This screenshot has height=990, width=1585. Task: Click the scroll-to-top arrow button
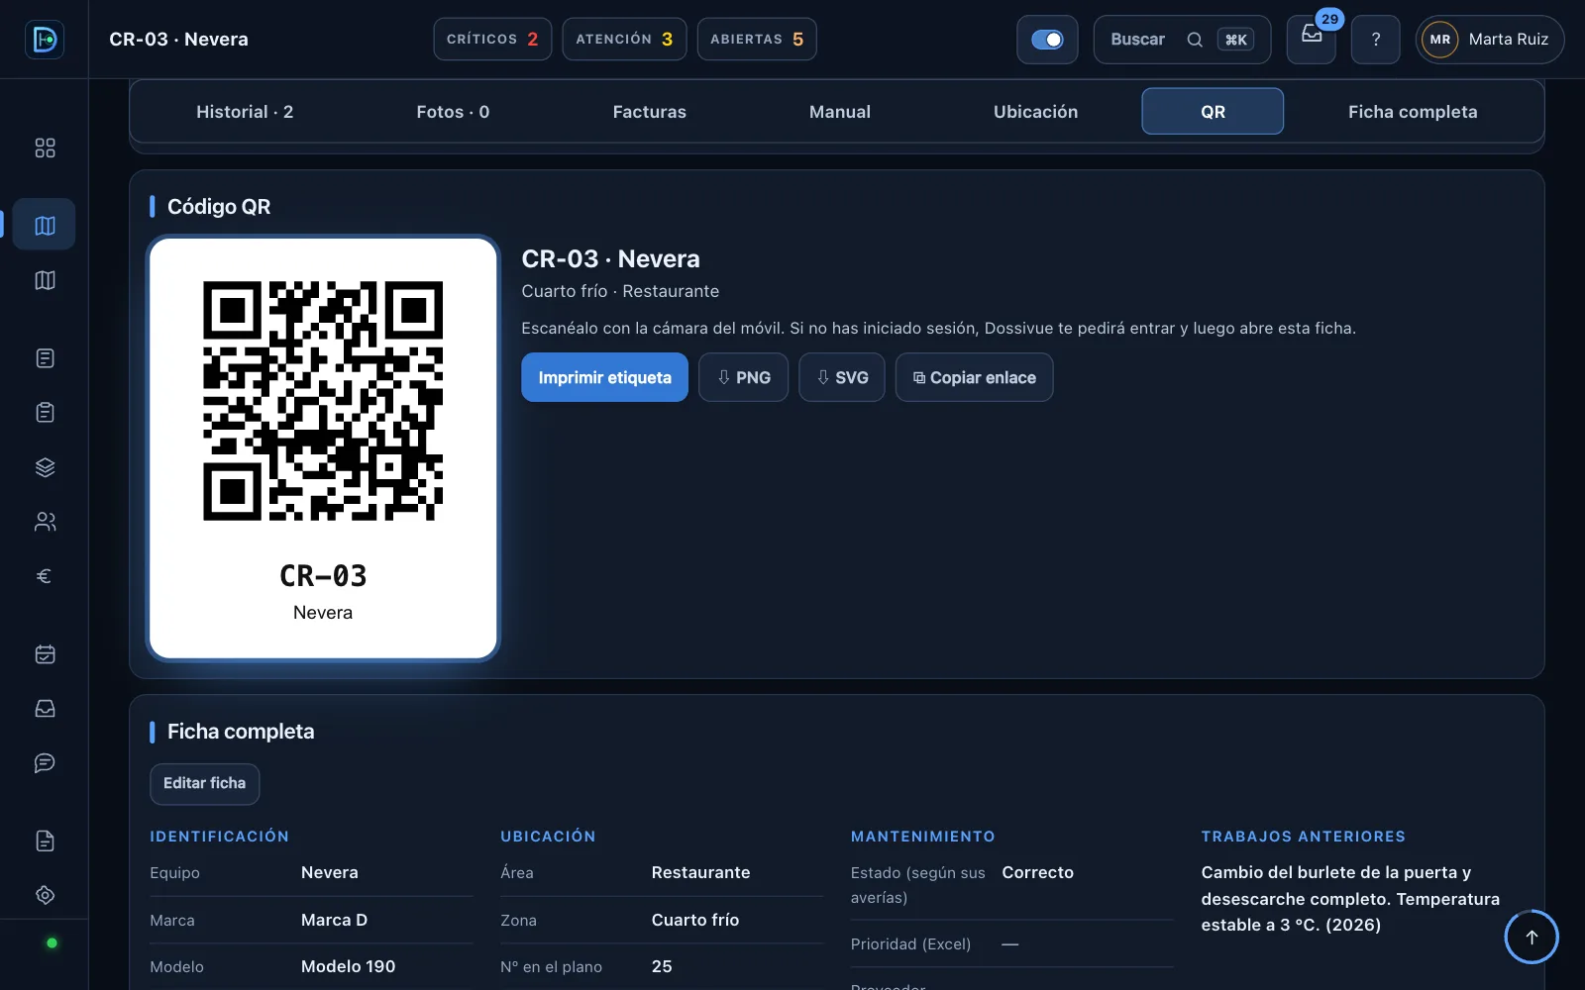pos(1532,937)
